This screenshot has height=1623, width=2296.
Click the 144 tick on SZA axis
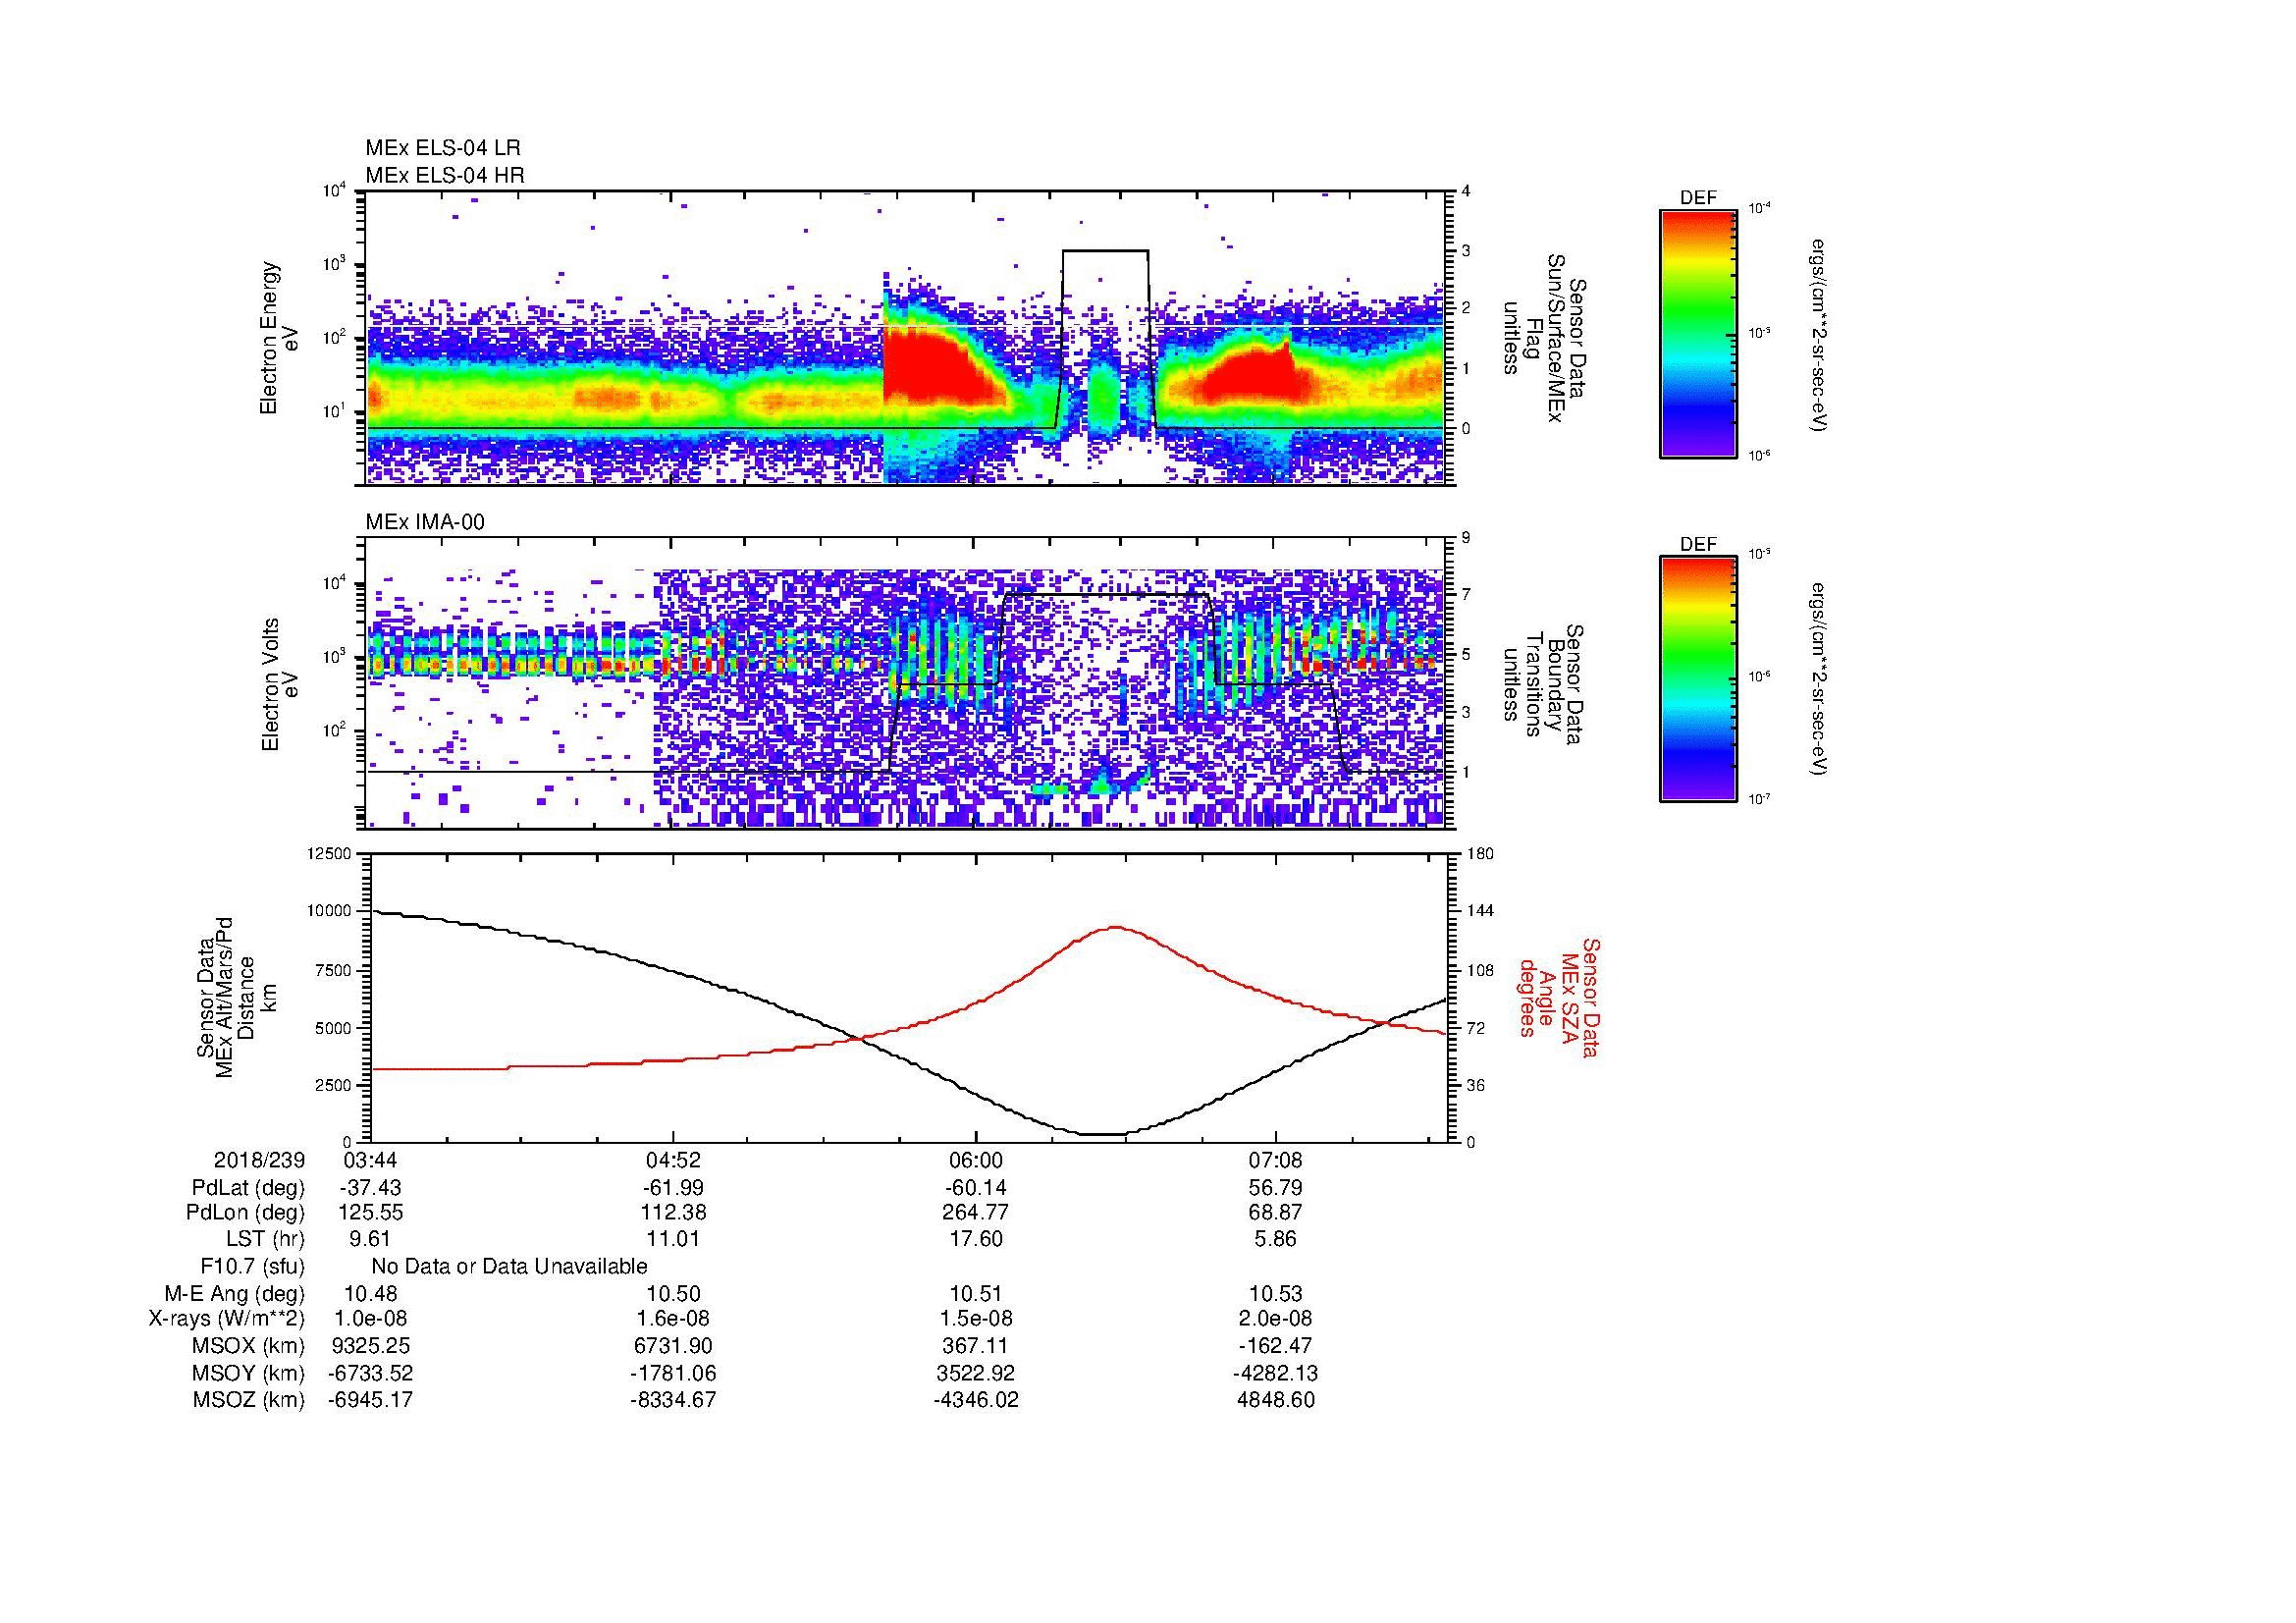[1481, 911]
